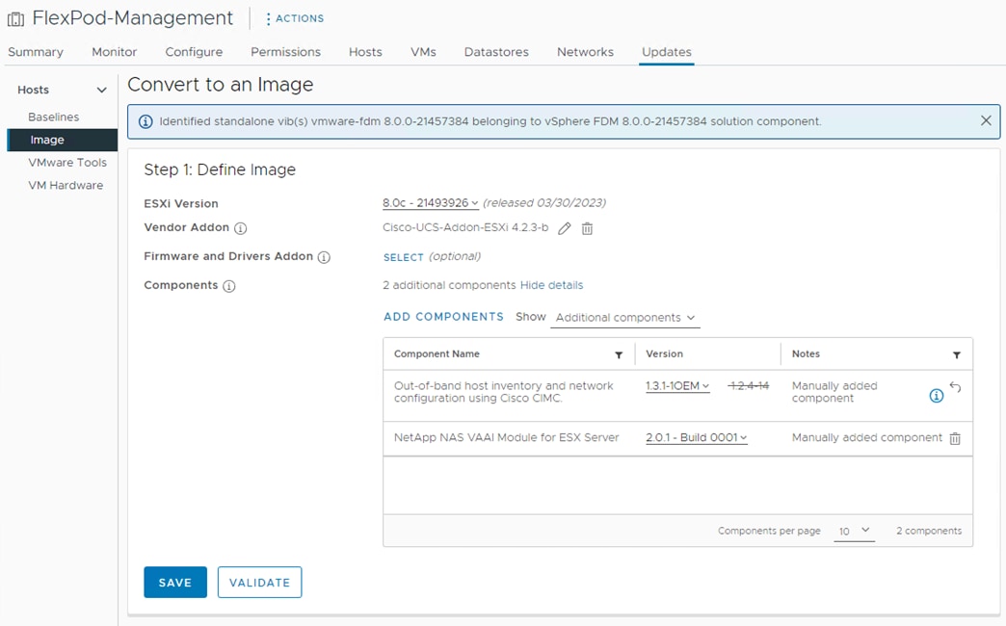Dismiss the standalone vib info banner
The height and width of the screenshot is (626, 1006).
point(986,121)
